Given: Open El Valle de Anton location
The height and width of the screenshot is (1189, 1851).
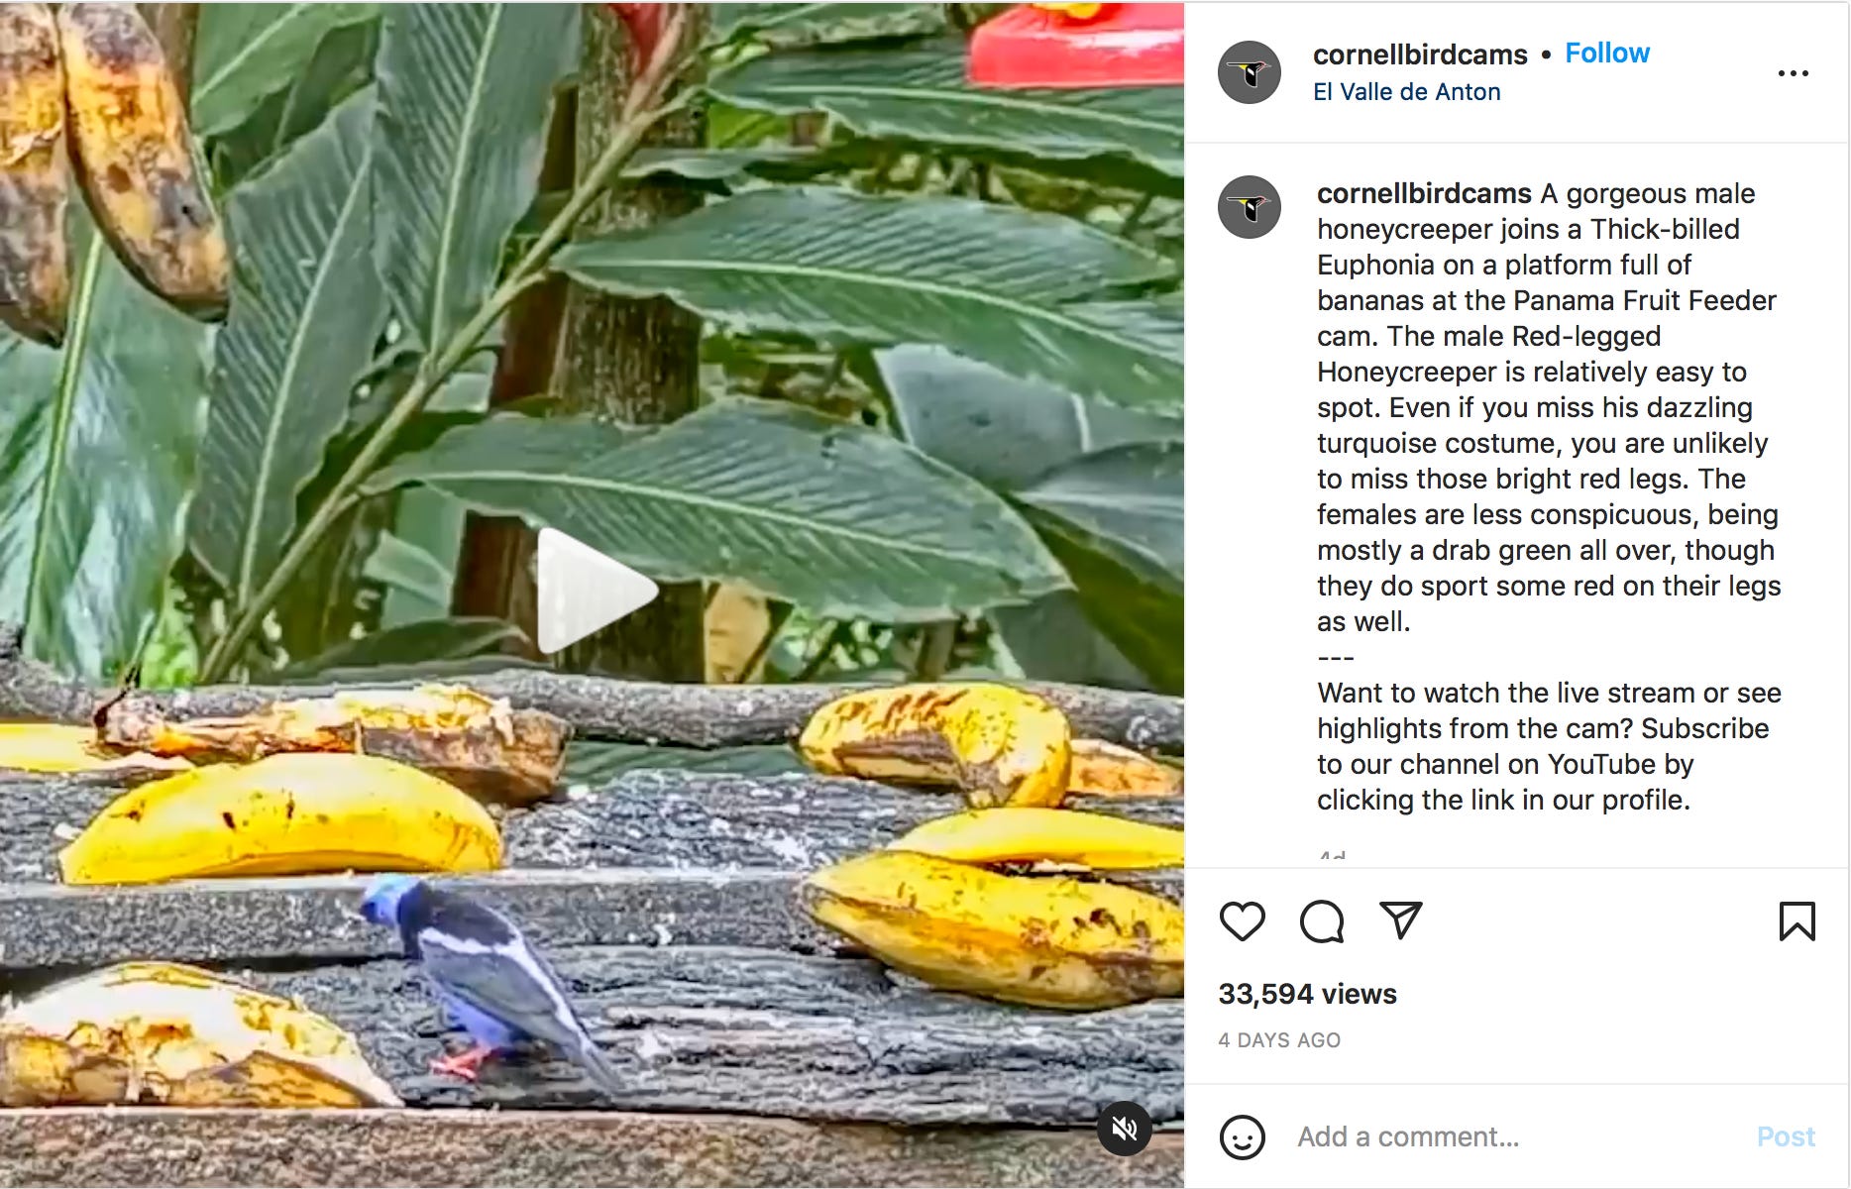Looking at the screenshot, I should coord(1406,92).
